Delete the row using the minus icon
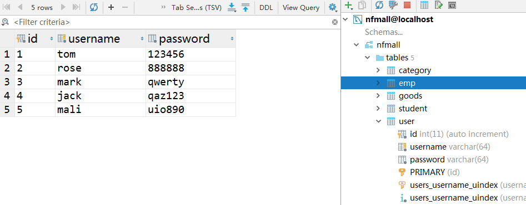The width and height of the screenshot is (526, 205). point(125,7)
